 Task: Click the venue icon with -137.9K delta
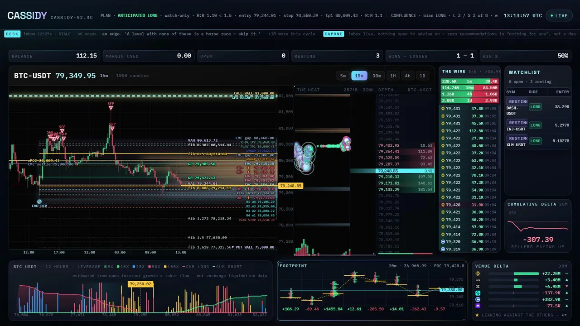coord(477,293)
